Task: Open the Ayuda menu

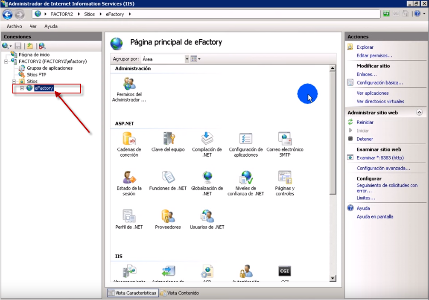Action: [x=51, y=26]
